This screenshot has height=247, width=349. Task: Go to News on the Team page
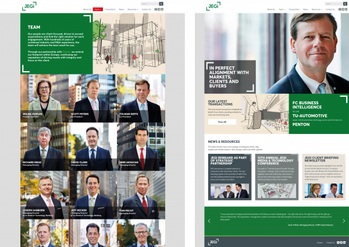pos(122,9)
